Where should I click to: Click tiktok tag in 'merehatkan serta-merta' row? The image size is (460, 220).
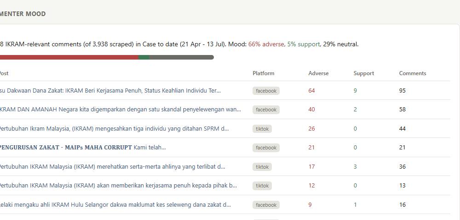click(x=262, y=167)
